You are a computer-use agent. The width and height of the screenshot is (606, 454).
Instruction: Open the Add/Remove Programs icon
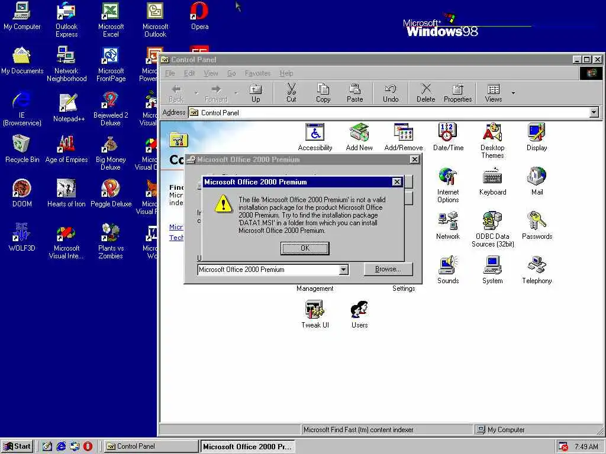pos(404,137)
